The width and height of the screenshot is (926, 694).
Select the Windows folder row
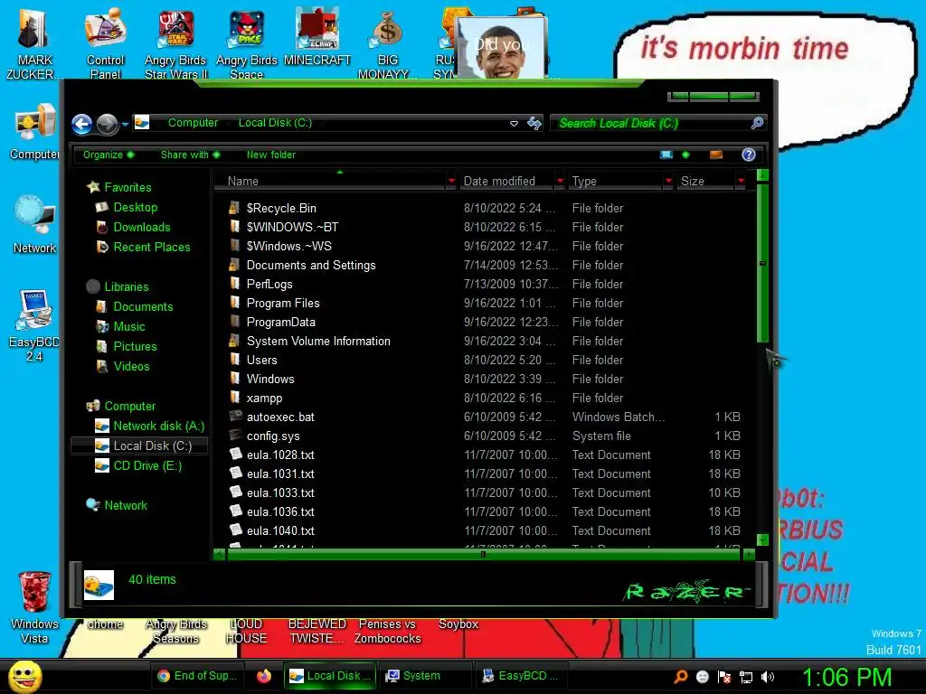click(x=485, y=379)
